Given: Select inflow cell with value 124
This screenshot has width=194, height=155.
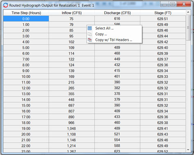Looking at the screenshot, I should coord(72,65).
